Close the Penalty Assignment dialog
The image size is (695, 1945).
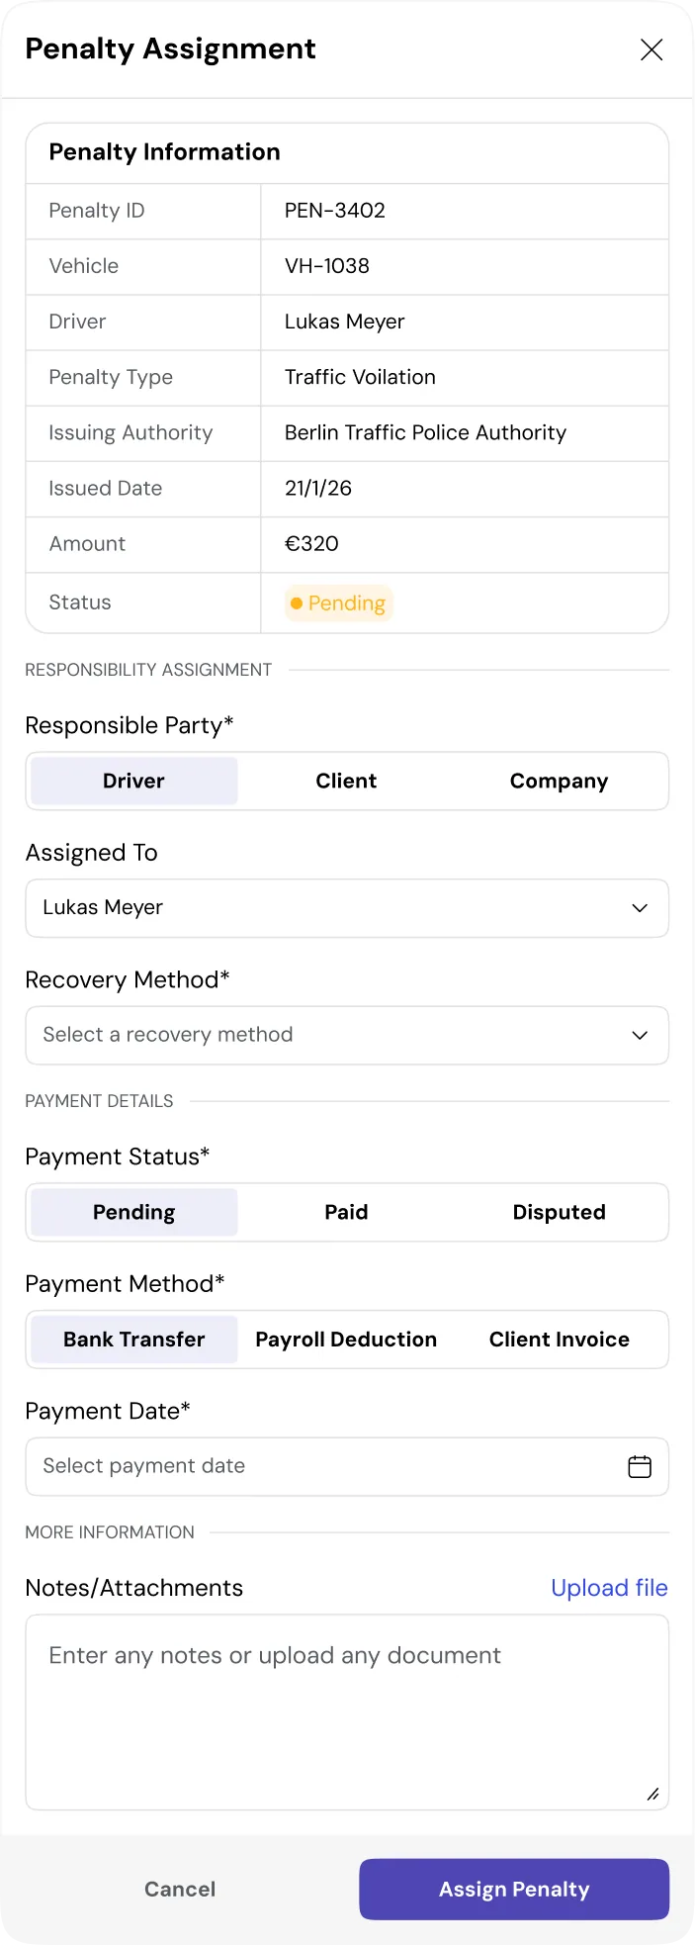[x=652, y=48]
